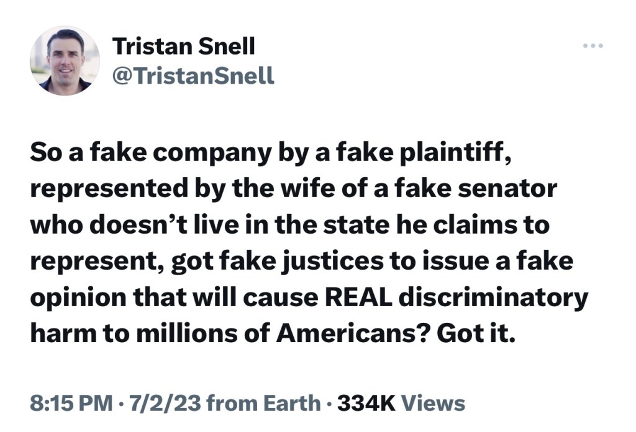636x432 pixels.
Task: Click the 334K view count number
Action: [x=366, y=403]
